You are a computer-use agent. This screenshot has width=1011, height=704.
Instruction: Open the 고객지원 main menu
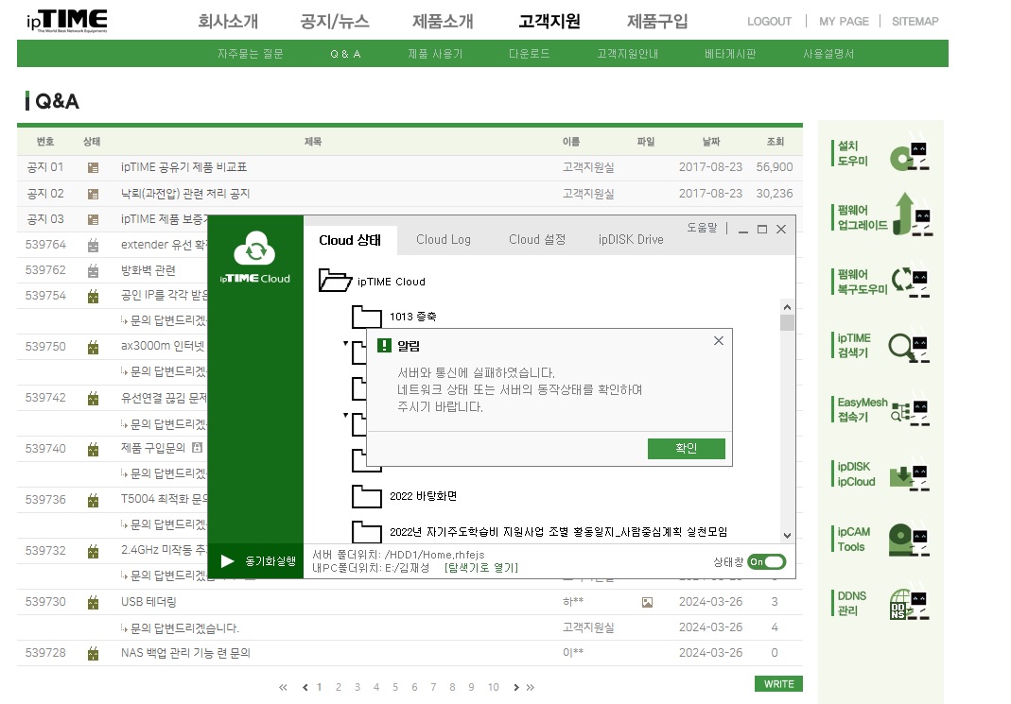(549, 21)
